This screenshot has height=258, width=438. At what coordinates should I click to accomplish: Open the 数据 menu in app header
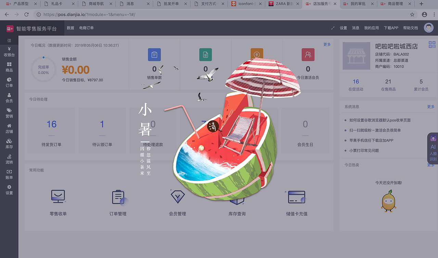point(70,28)
